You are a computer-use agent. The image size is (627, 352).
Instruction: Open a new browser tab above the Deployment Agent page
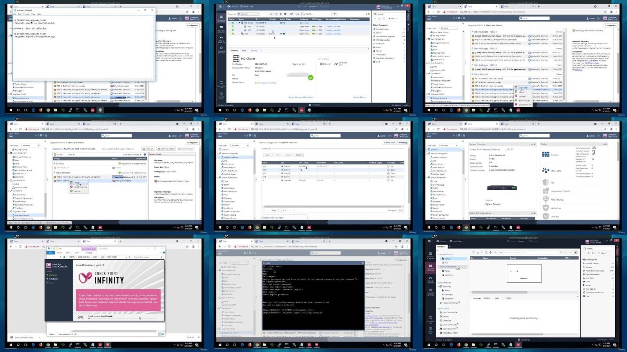coord(120,124)
